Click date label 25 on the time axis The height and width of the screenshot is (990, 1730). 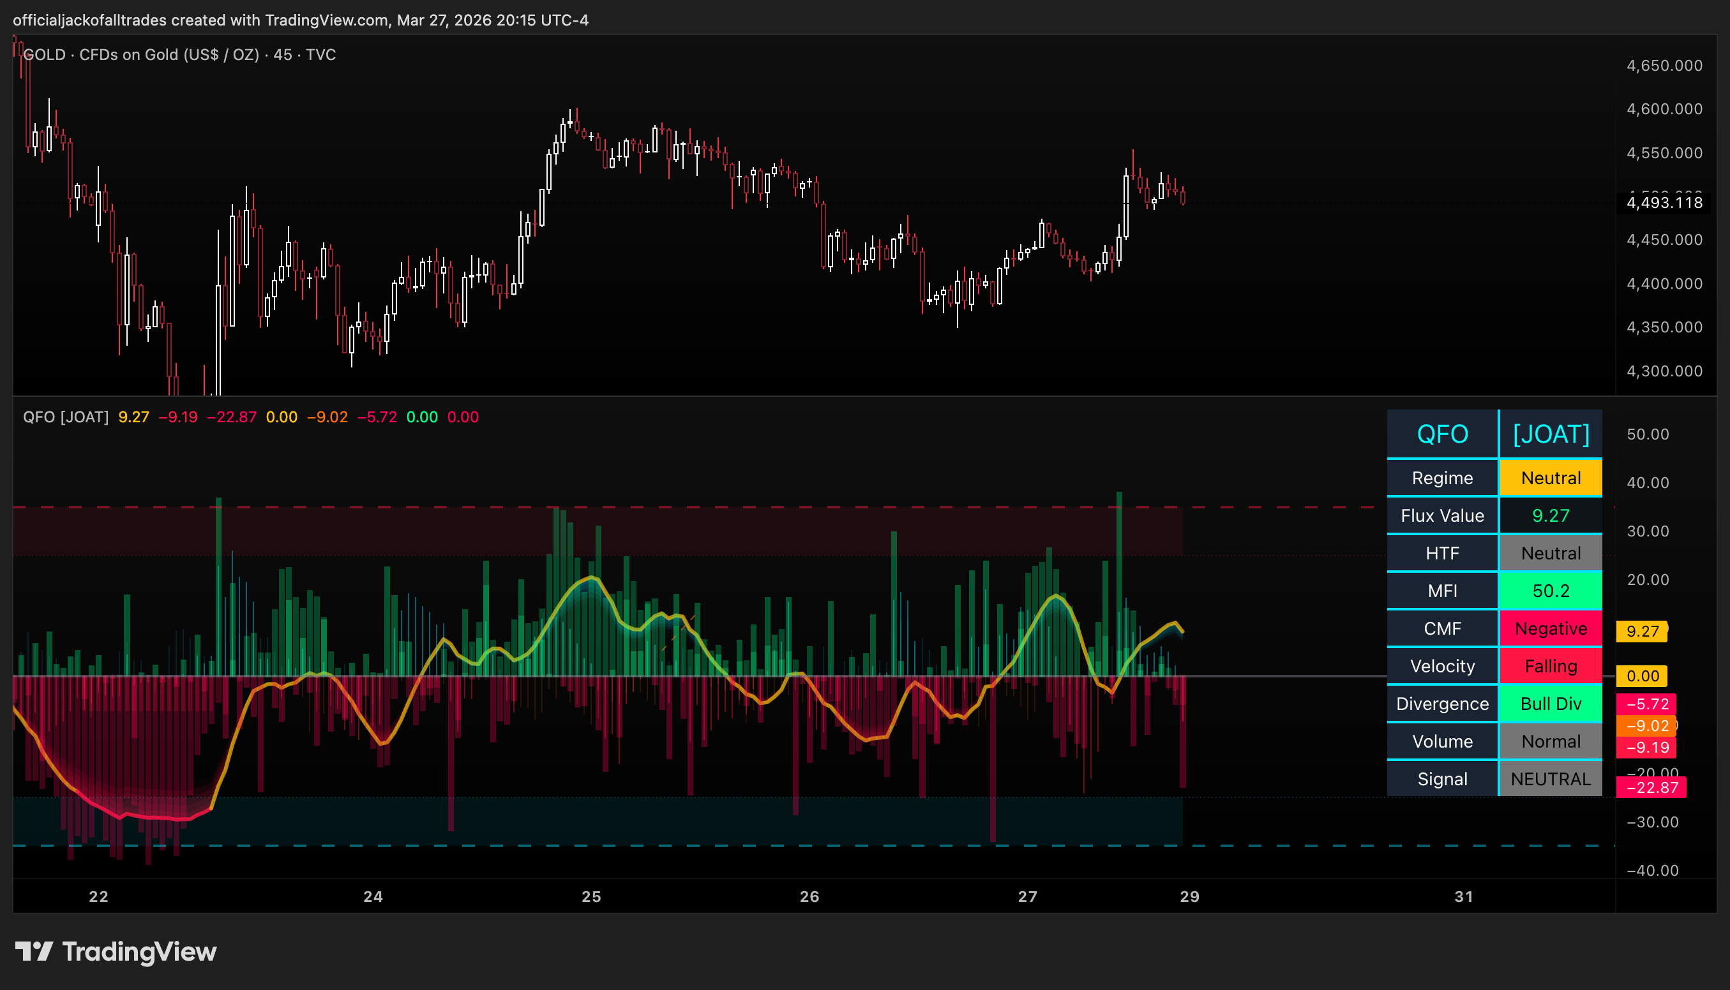coord(591,896)
